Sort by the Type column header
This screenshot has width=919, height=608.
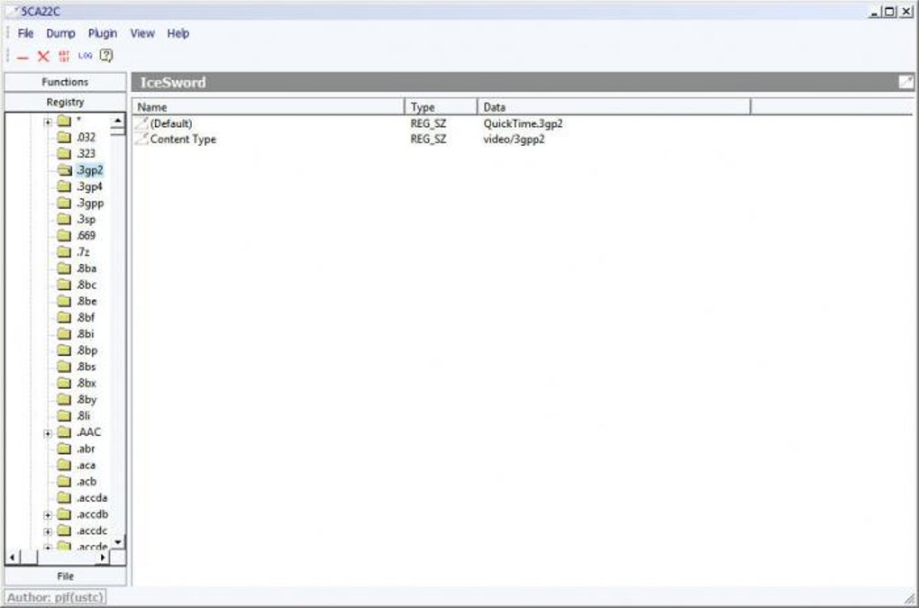441,107
